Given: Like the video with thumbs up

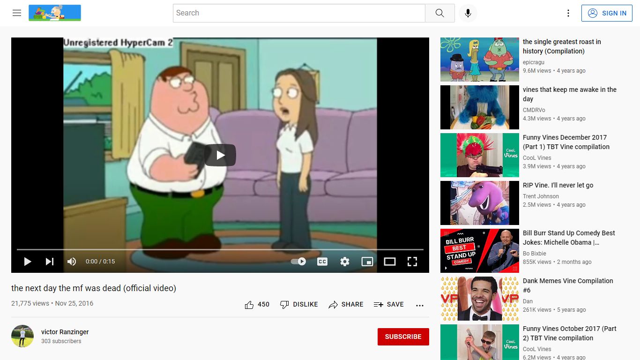Looking at the screenshot, I should point(257,305).
